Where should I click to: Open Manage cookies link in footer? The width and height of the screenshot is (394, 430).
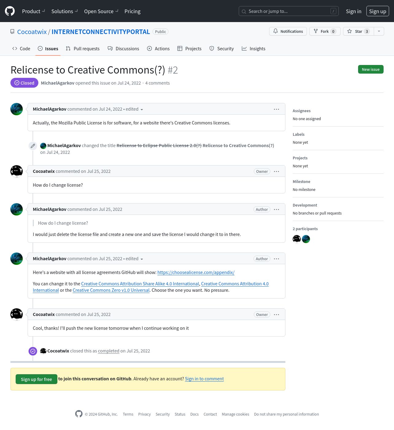pos(235,414)
